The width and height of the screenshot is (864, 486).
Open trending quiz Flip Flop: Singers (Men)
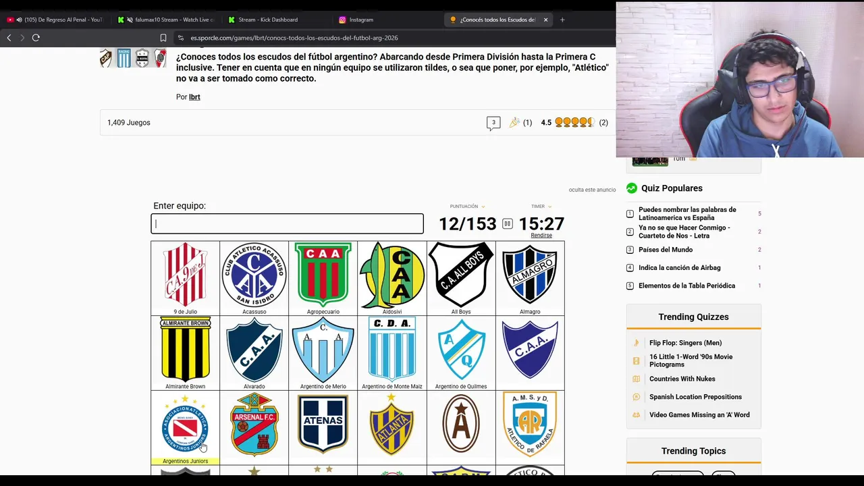pyautogui.click(x=685, y=343)
